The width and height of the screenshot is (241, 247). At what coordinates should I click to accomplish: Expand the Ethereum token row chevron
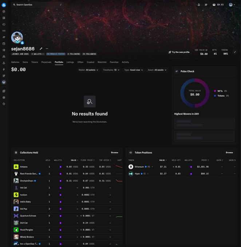click(x=152, y=167)
